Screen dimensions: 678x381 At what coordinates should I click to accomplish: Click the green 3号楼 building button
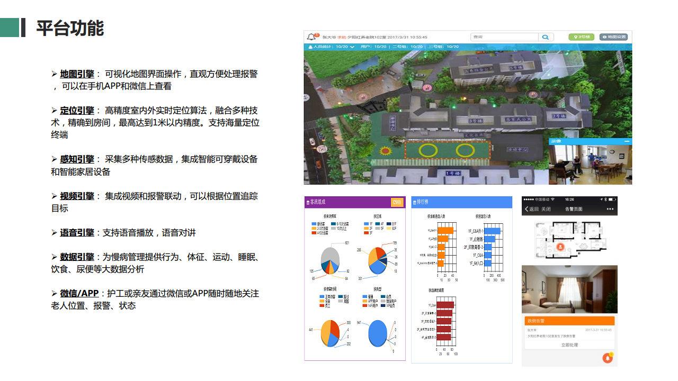(x=582, y=37)
